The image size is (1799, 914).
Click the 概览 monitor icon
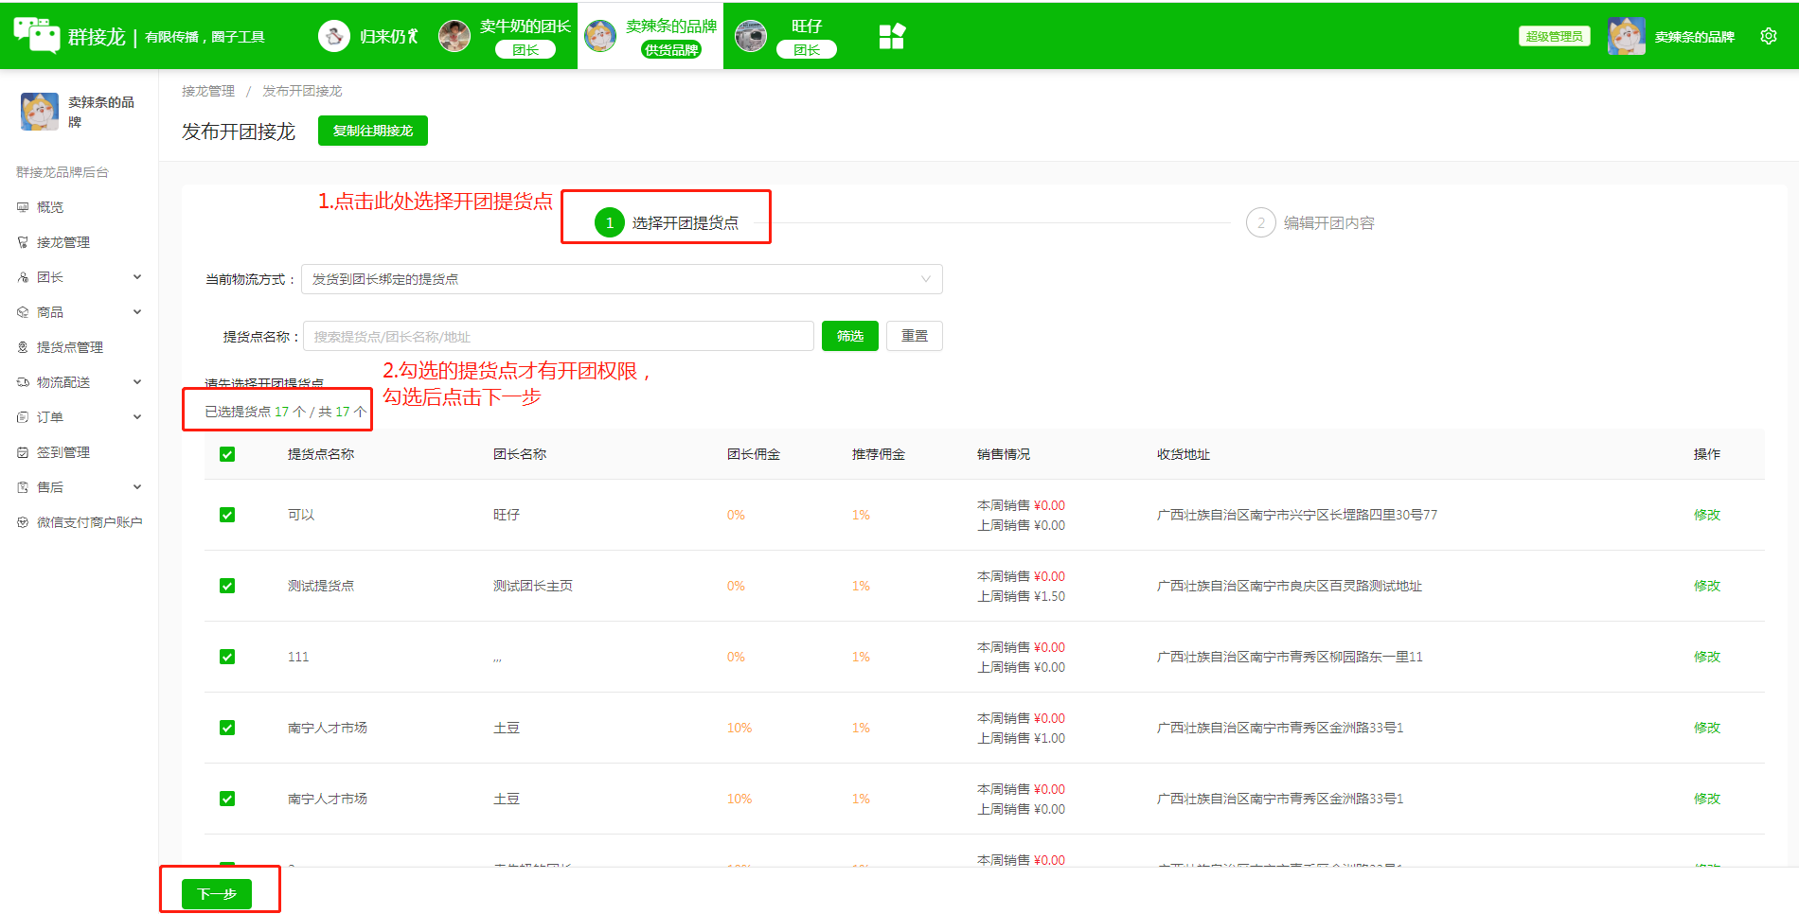click(23, 207)
